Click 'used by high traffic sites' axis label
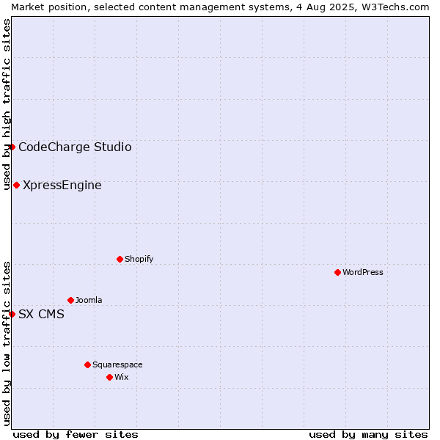 tap(7, 105)
